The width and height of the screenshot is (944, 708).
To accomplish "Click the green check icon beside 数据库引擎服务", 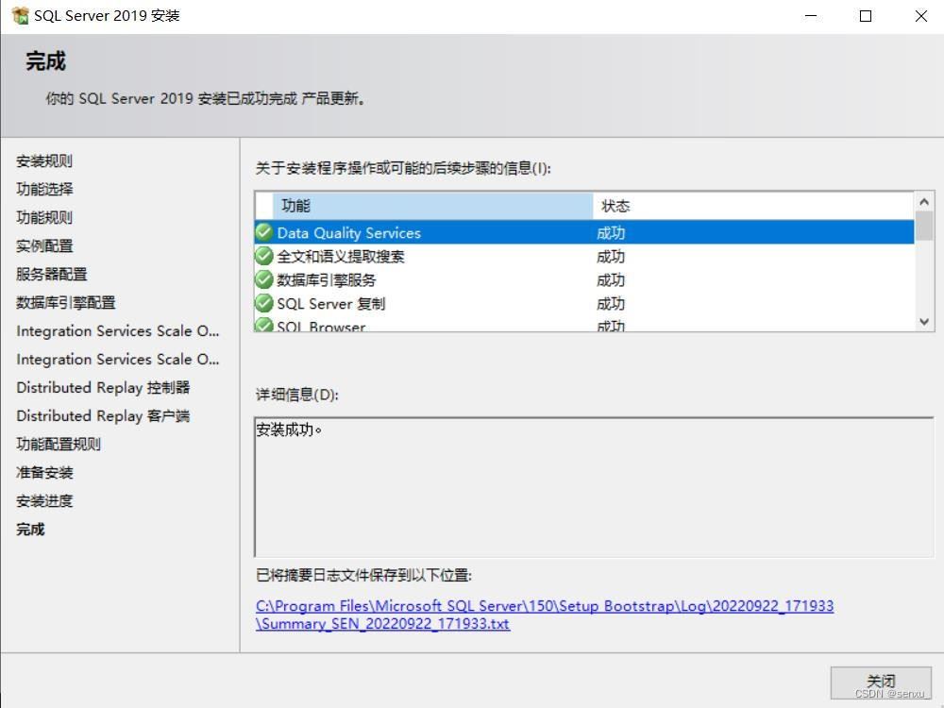I will point(263,279).
